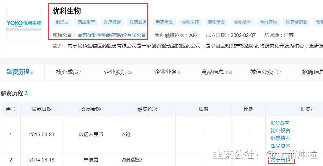Open the 企业股东 tab
Screen dimensions: 323x166
pos(118,72)
